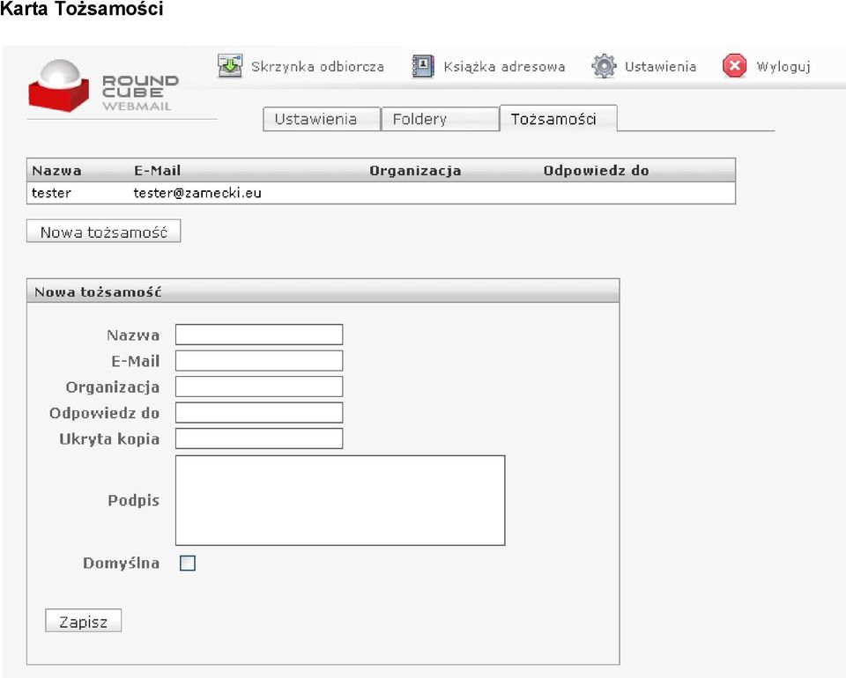Go to Ustawienia in top navigation
The image size is (846, 678).
[x=660, y=67]
